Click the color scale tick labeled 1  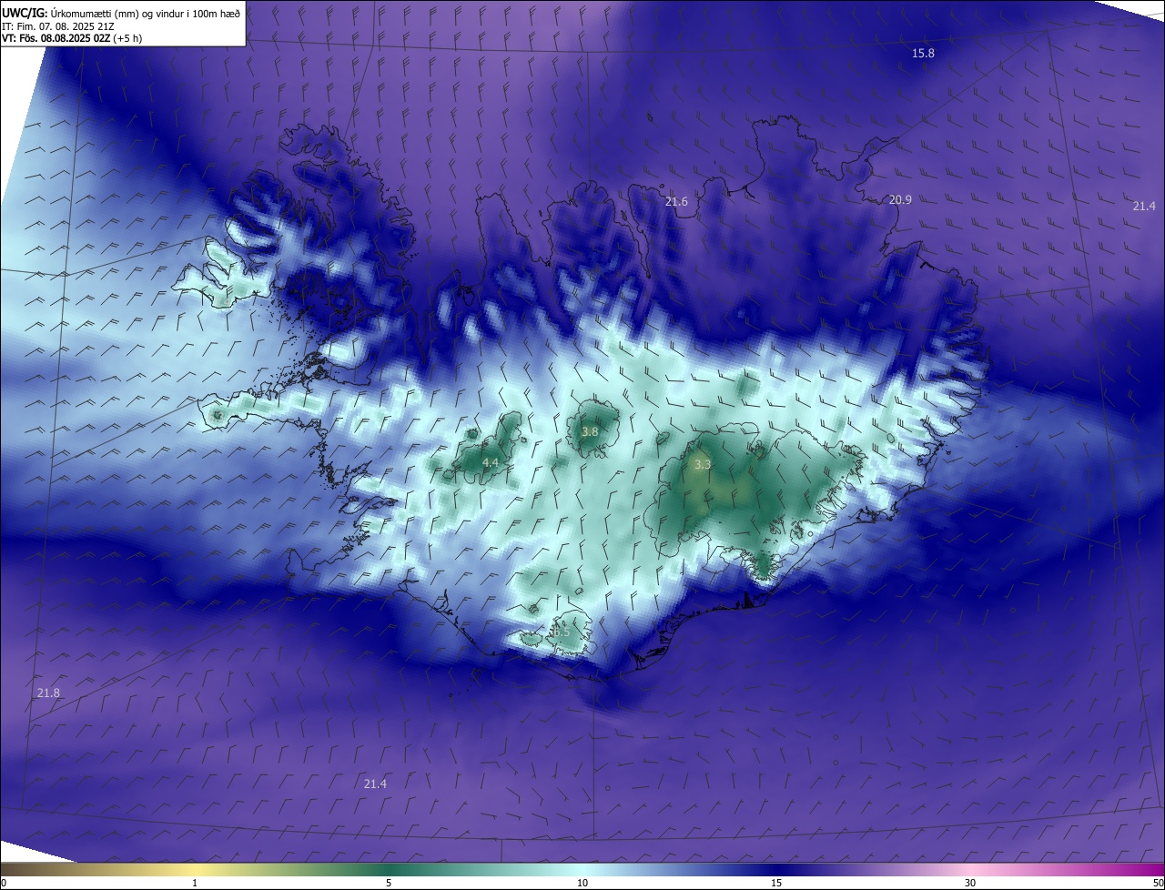click(x=195, y=883)
